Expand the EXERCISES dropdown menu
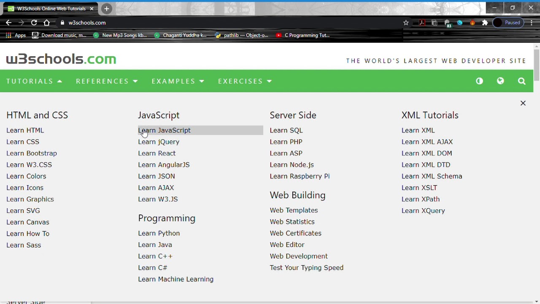The image size is (540, 304). [x=245, y=81]
